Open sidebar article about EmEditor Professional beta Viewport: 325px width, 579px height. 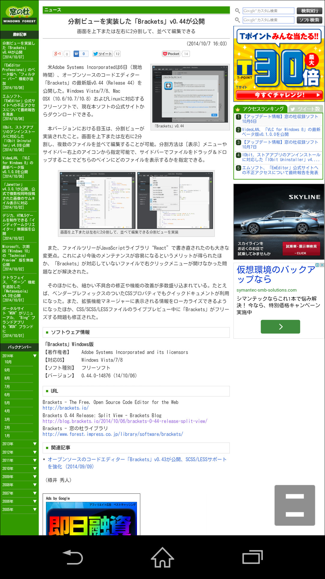point(19,77)
